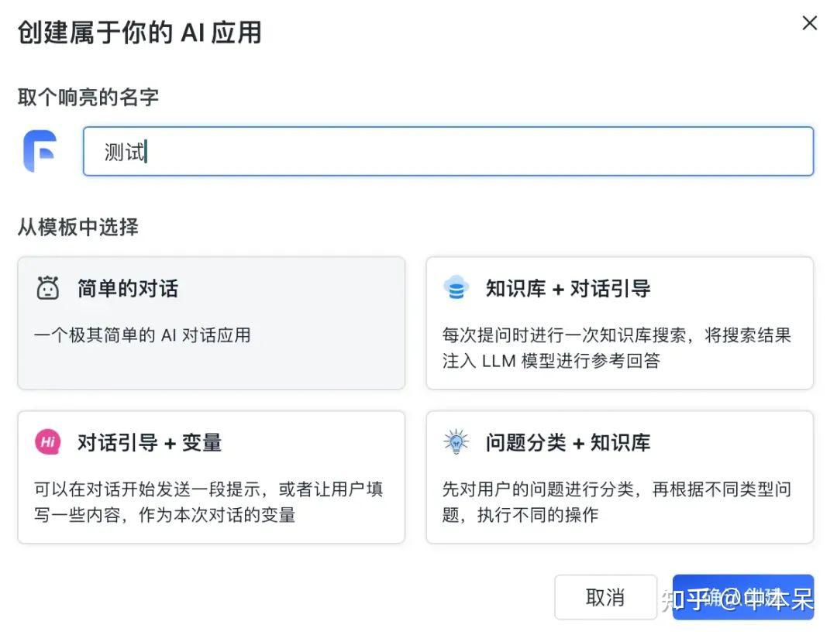Click the lightbulb icon on 问题分类 + 知识库 card
837x635 pixels.
456,442
